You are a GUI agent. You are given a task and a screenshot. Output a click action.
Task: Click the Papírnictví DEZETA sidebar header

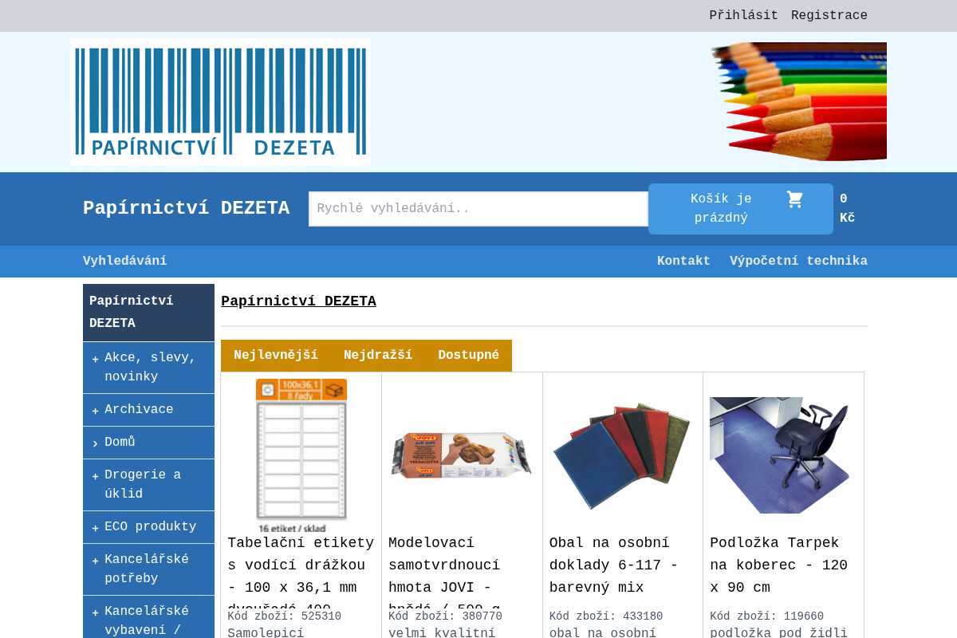[148, 313]
